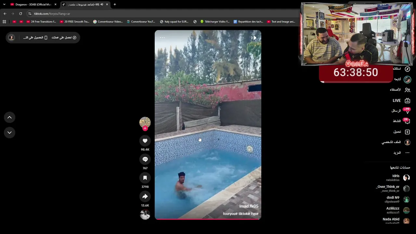
Task: Open the Télécharger Vidéo Y... bookmark
Action: [215, 22]
